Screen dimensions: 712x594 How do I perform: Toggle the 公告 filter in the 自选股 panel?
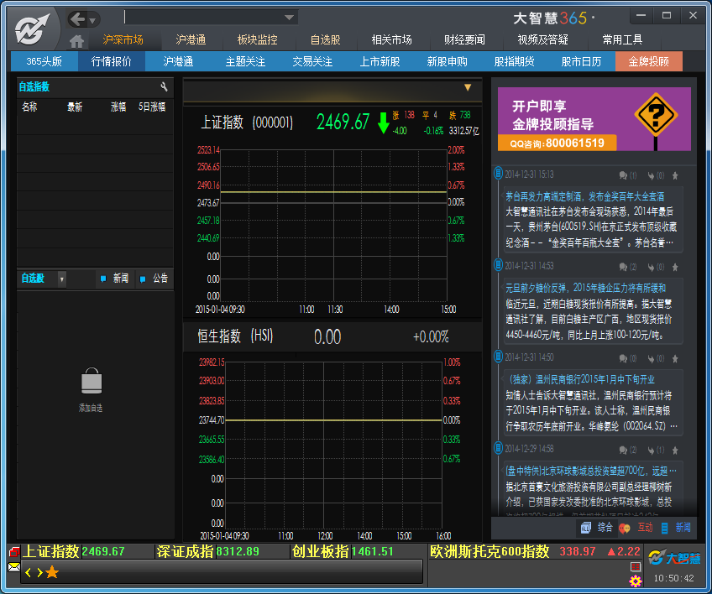pyautogui.click(x=154, y=279)
